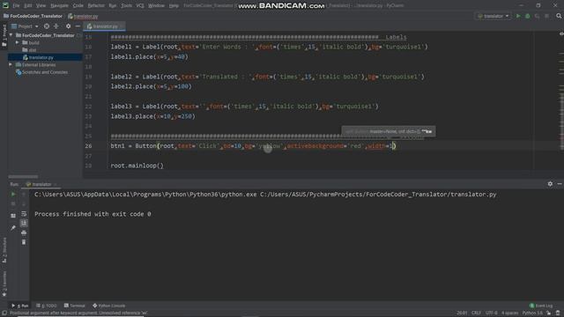Click the print icon in Run panel
Screen dimensions: 564x317
(x=24, y=232)
